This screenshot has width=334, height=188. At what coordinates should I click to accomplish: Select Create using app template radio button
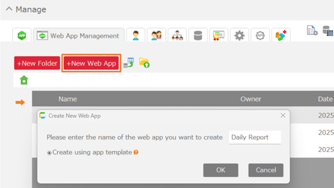pyautogui.click(x=50, y=153)
